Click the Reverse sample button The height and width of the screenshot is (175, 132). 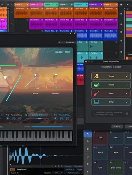pos(68,166)
